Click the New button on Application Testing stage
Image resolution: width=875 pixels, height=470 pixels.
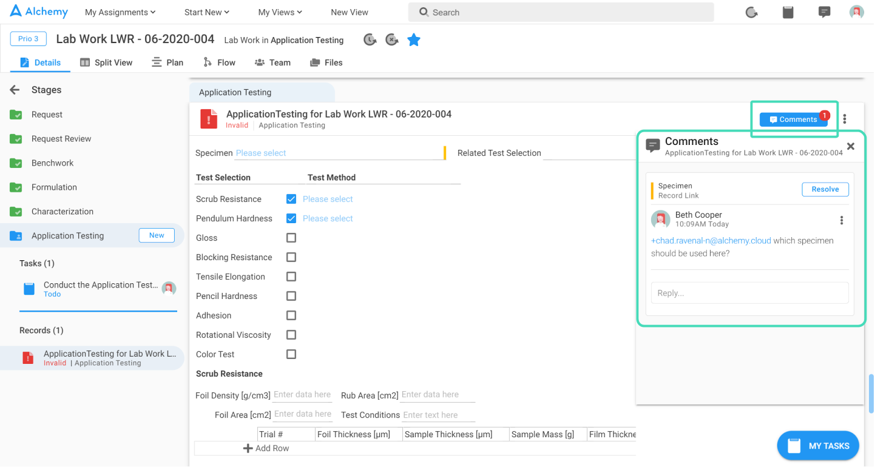click(157, 235)
